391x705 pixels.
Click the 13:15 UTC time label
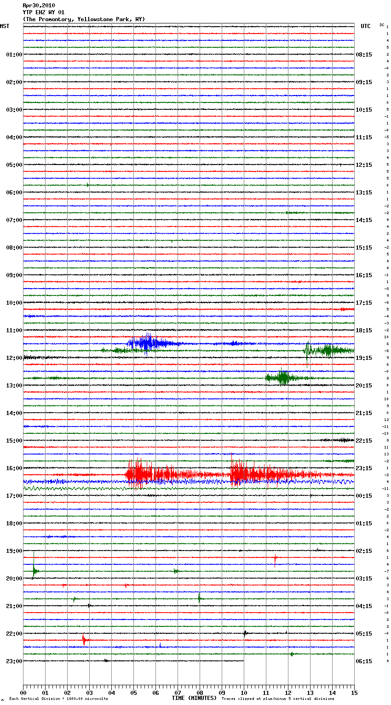point(364,193)
